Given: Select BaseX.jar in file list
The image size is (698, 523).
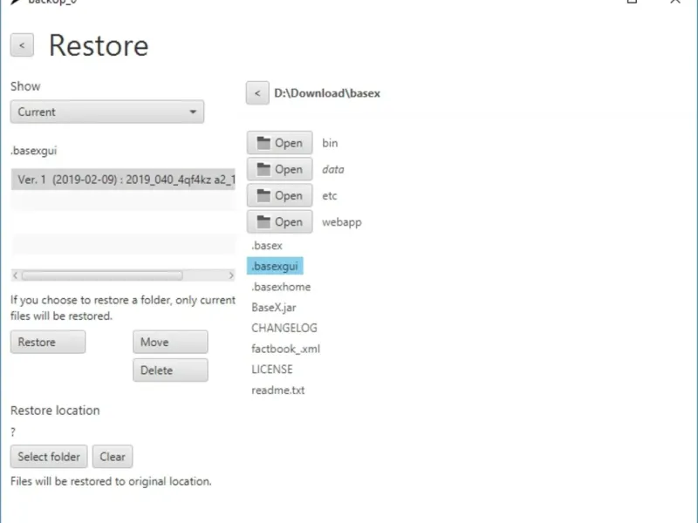Looking at the screenshot, I should coord(274,308).
